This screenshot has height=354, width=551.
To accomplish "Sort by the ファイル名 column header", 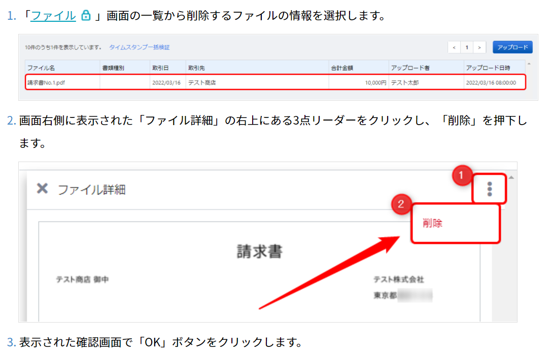I will (41, 67).
